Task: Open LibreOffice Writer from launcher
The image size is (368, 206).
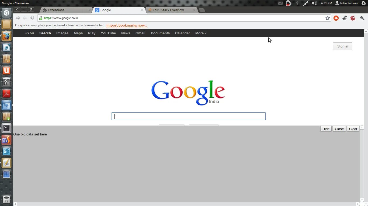Action: (x=6, y=47)
